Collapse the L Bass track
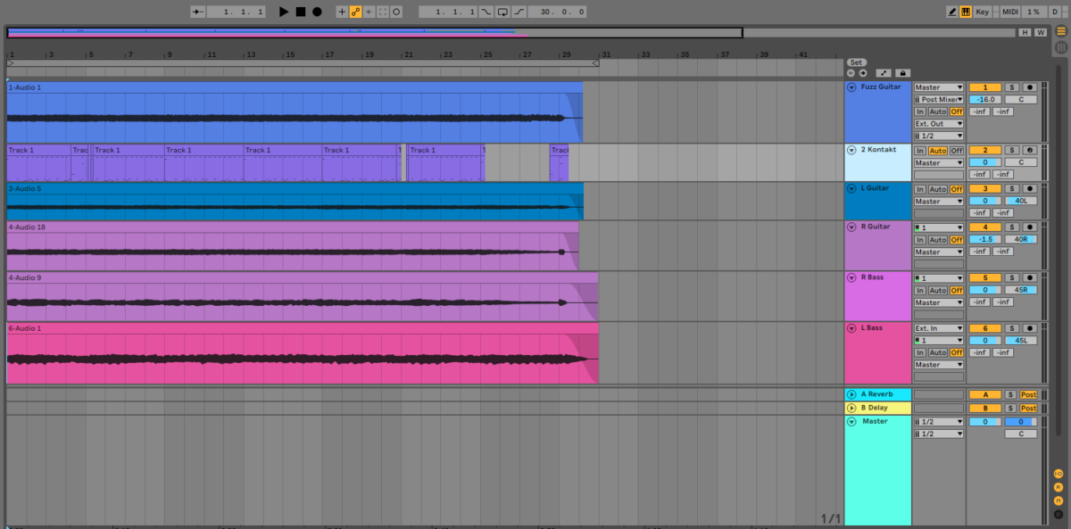Image resolution: width=1071 pixels, height=529 pixels. pyautogui.click(x=851, y=328)
